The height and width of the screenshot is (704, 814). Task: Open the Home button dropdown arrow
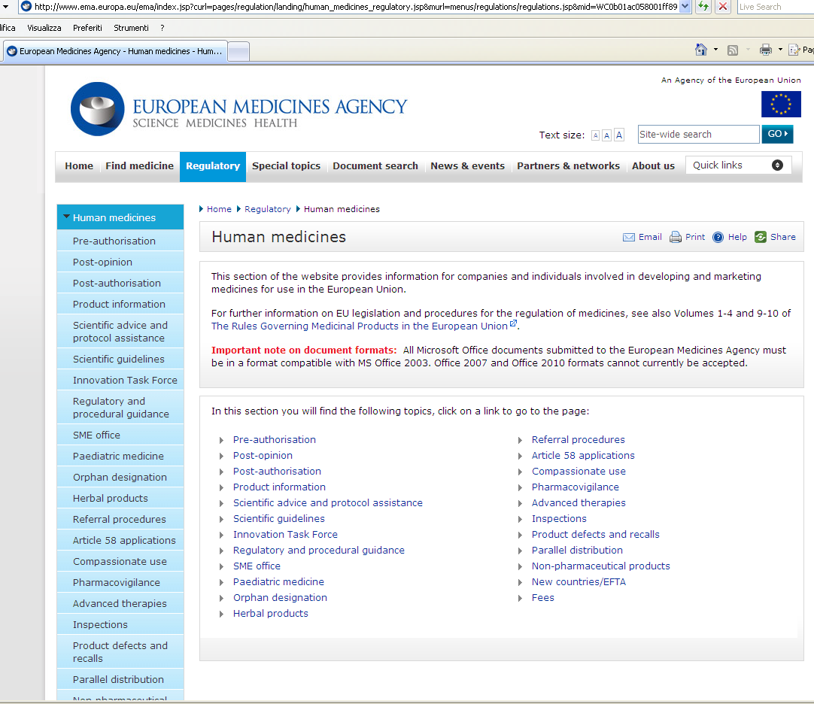[x=716, y=50]
